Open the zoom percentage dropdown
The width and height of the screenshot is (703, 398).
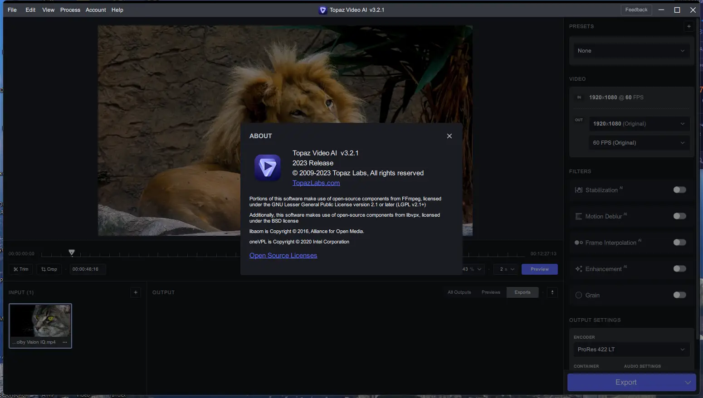473,269
